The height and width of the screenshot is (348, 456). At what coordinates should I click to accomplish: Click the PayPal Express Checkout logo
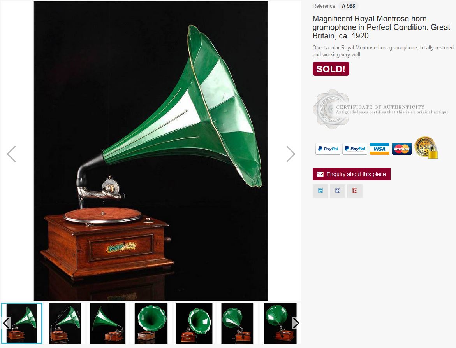(x=354, y=149)
